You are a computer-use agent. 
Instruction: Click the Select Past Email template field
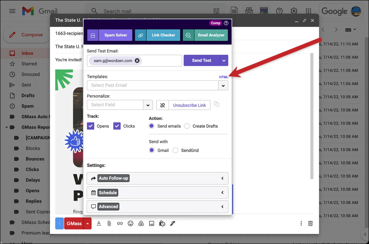[153, 86]
